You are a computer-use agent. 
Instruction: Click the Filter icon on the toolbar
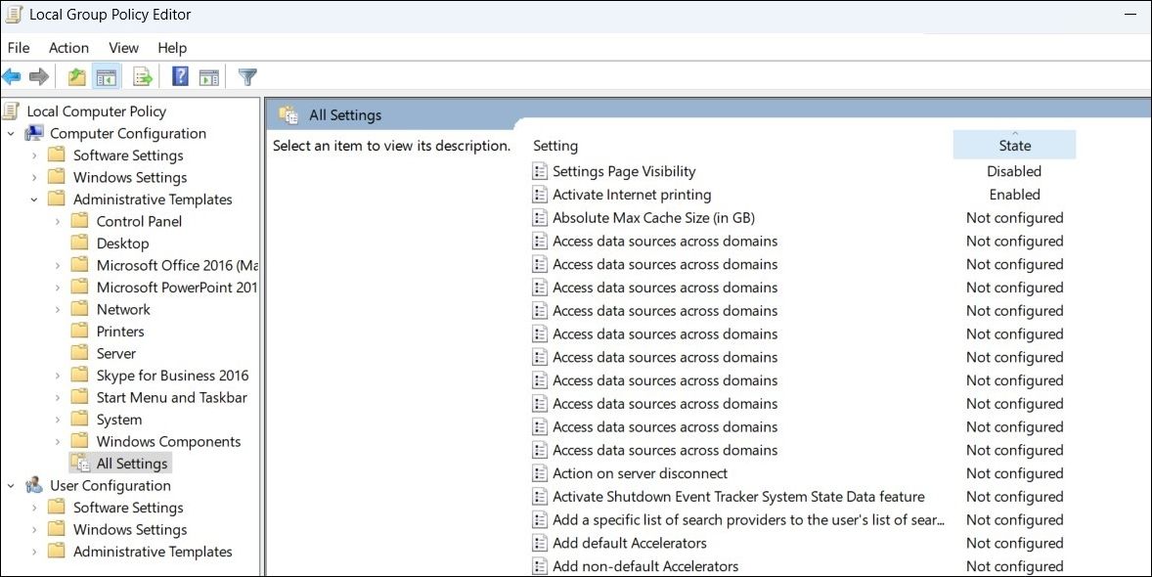pyautogui.click(x=246, y=76)
